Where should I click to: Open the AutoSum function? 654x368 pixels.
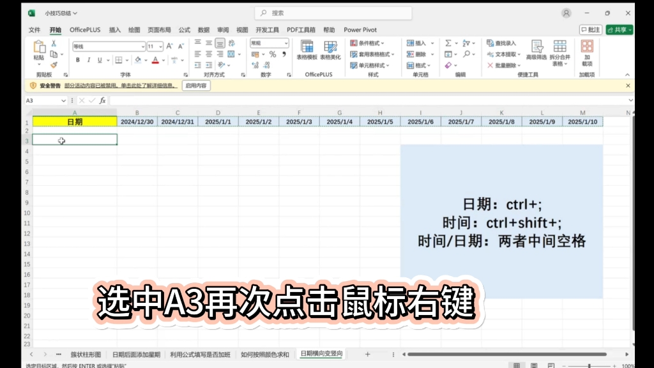(x=447, y=43)
